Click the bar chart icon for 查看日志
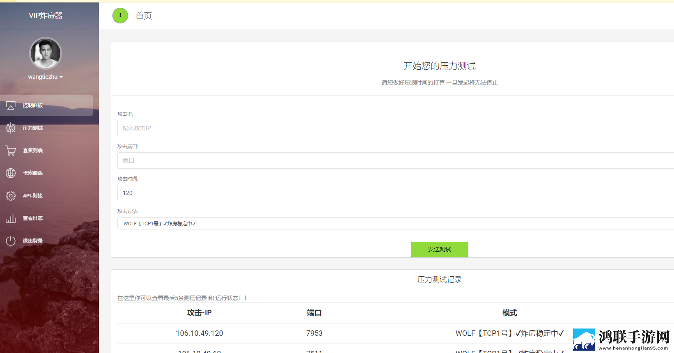This screenshot has width=674, height=353. tap(11, 218)
